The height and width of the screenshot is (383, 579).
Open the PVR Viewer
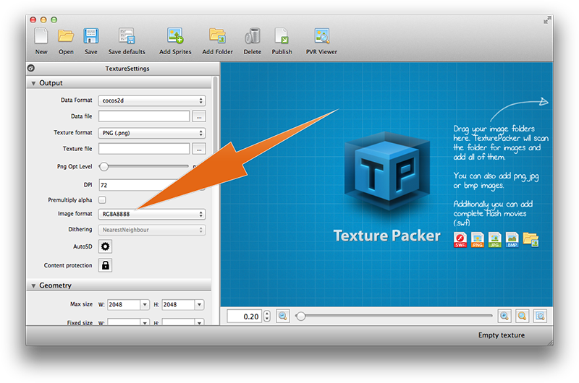click(x=321, y=36)
